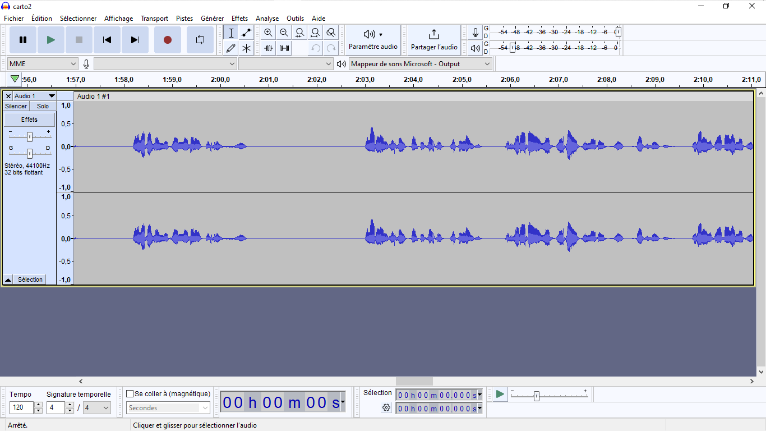Image resolution: width=766 pixels, height=431 pixels.
Task: Click the Sélection button below the track
Action: point(30,279)
